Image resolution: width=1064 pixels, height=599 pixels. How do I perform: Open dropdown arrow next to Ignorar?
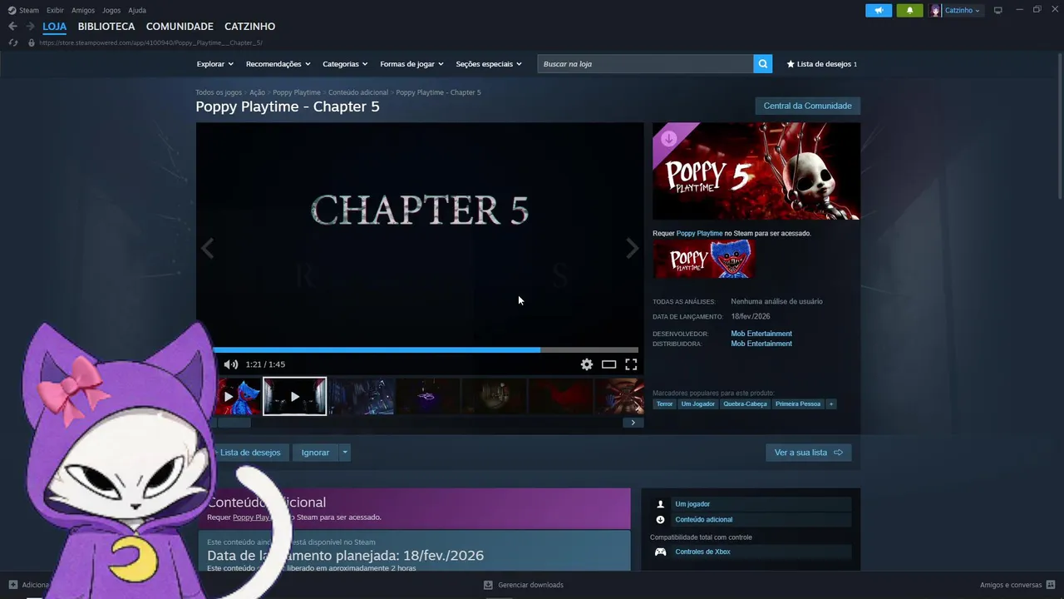(345, 453)
